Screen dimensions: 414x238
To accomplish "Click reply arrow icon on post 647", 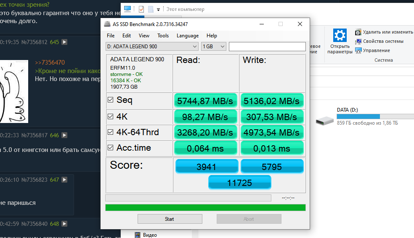I will pos(64,180).
